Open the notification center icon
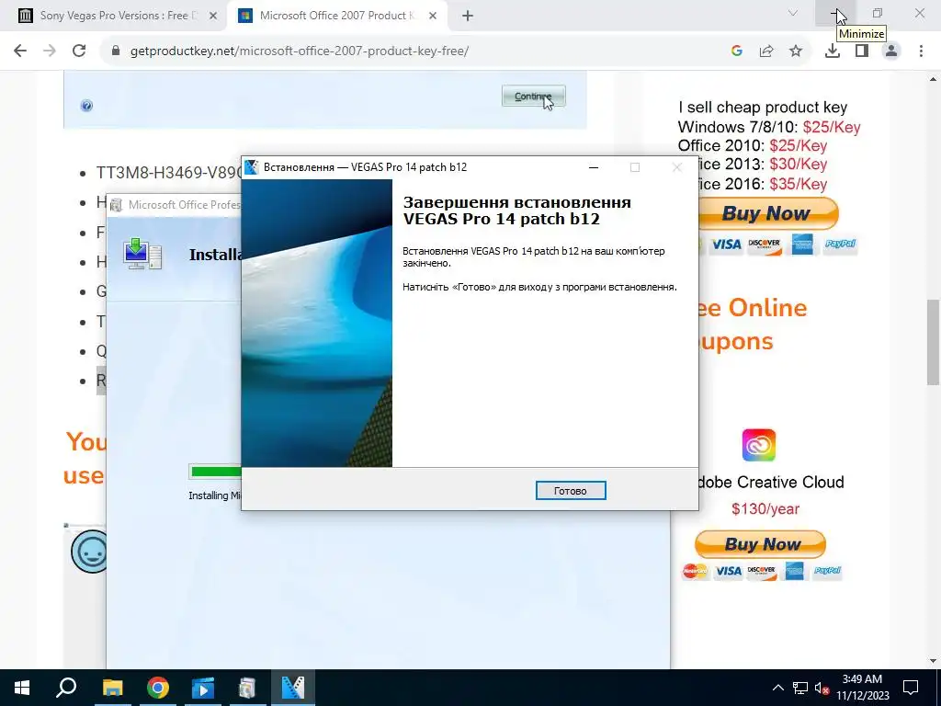Viewport: 941px width, 706px height. click(x=911, y=688)
